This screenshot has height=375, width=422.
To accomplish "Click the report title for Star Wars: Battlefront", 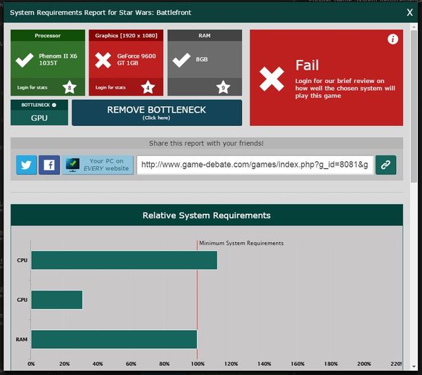I will pos(101,13).
